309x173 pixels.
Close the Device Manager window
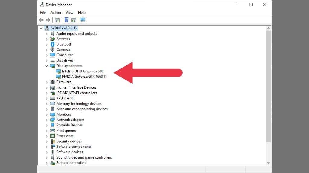click(x=265, y=5)
